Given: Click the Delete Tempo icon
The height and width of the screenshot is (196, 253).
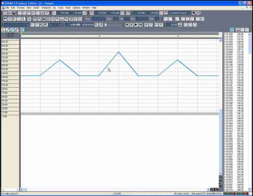Looking at the screenshot, I should tap(242, 30).
